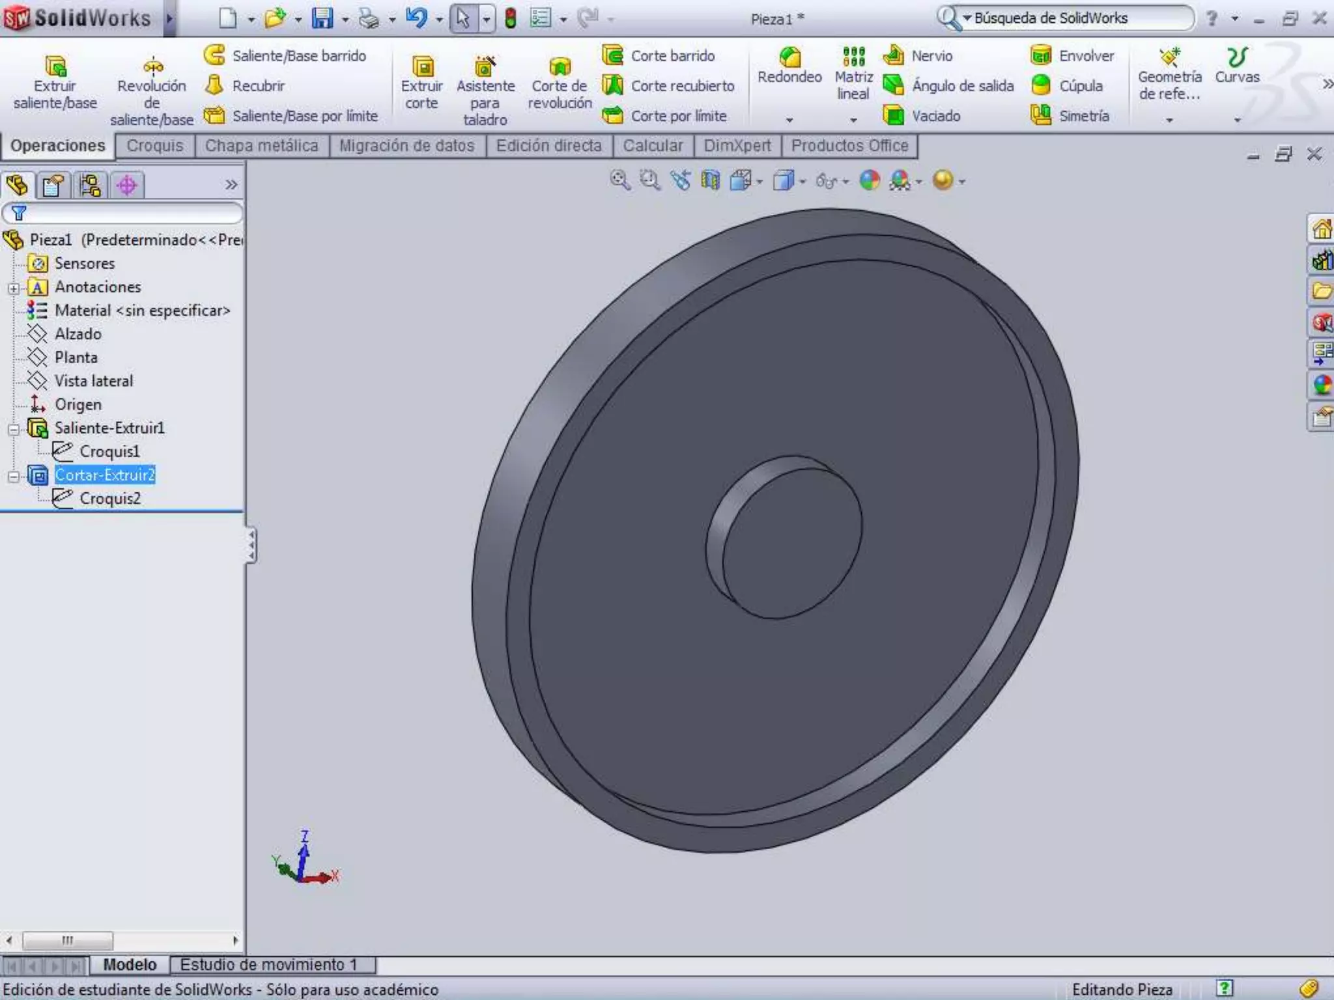
Task: Open the Chapa metálica tab
Action: (x=261, y=146)
